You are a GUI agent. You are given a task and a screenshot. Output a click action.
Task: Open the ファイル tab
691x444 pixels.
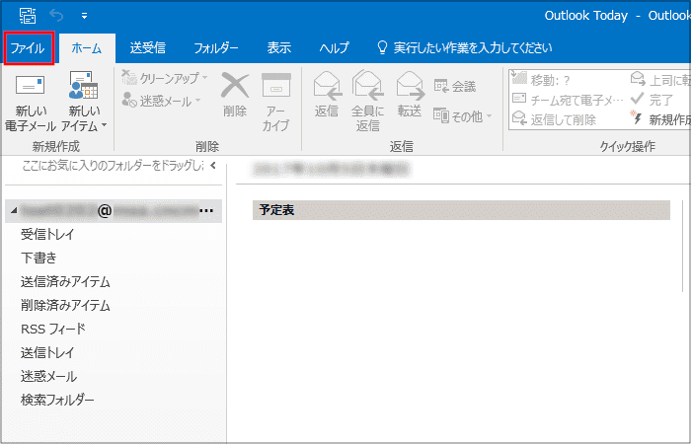[29, 48]
